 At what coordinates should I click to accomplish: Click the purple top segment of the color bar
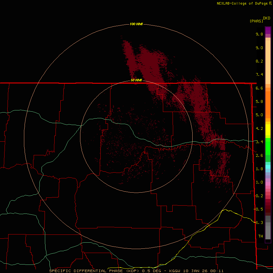click(x=268, y=30)
